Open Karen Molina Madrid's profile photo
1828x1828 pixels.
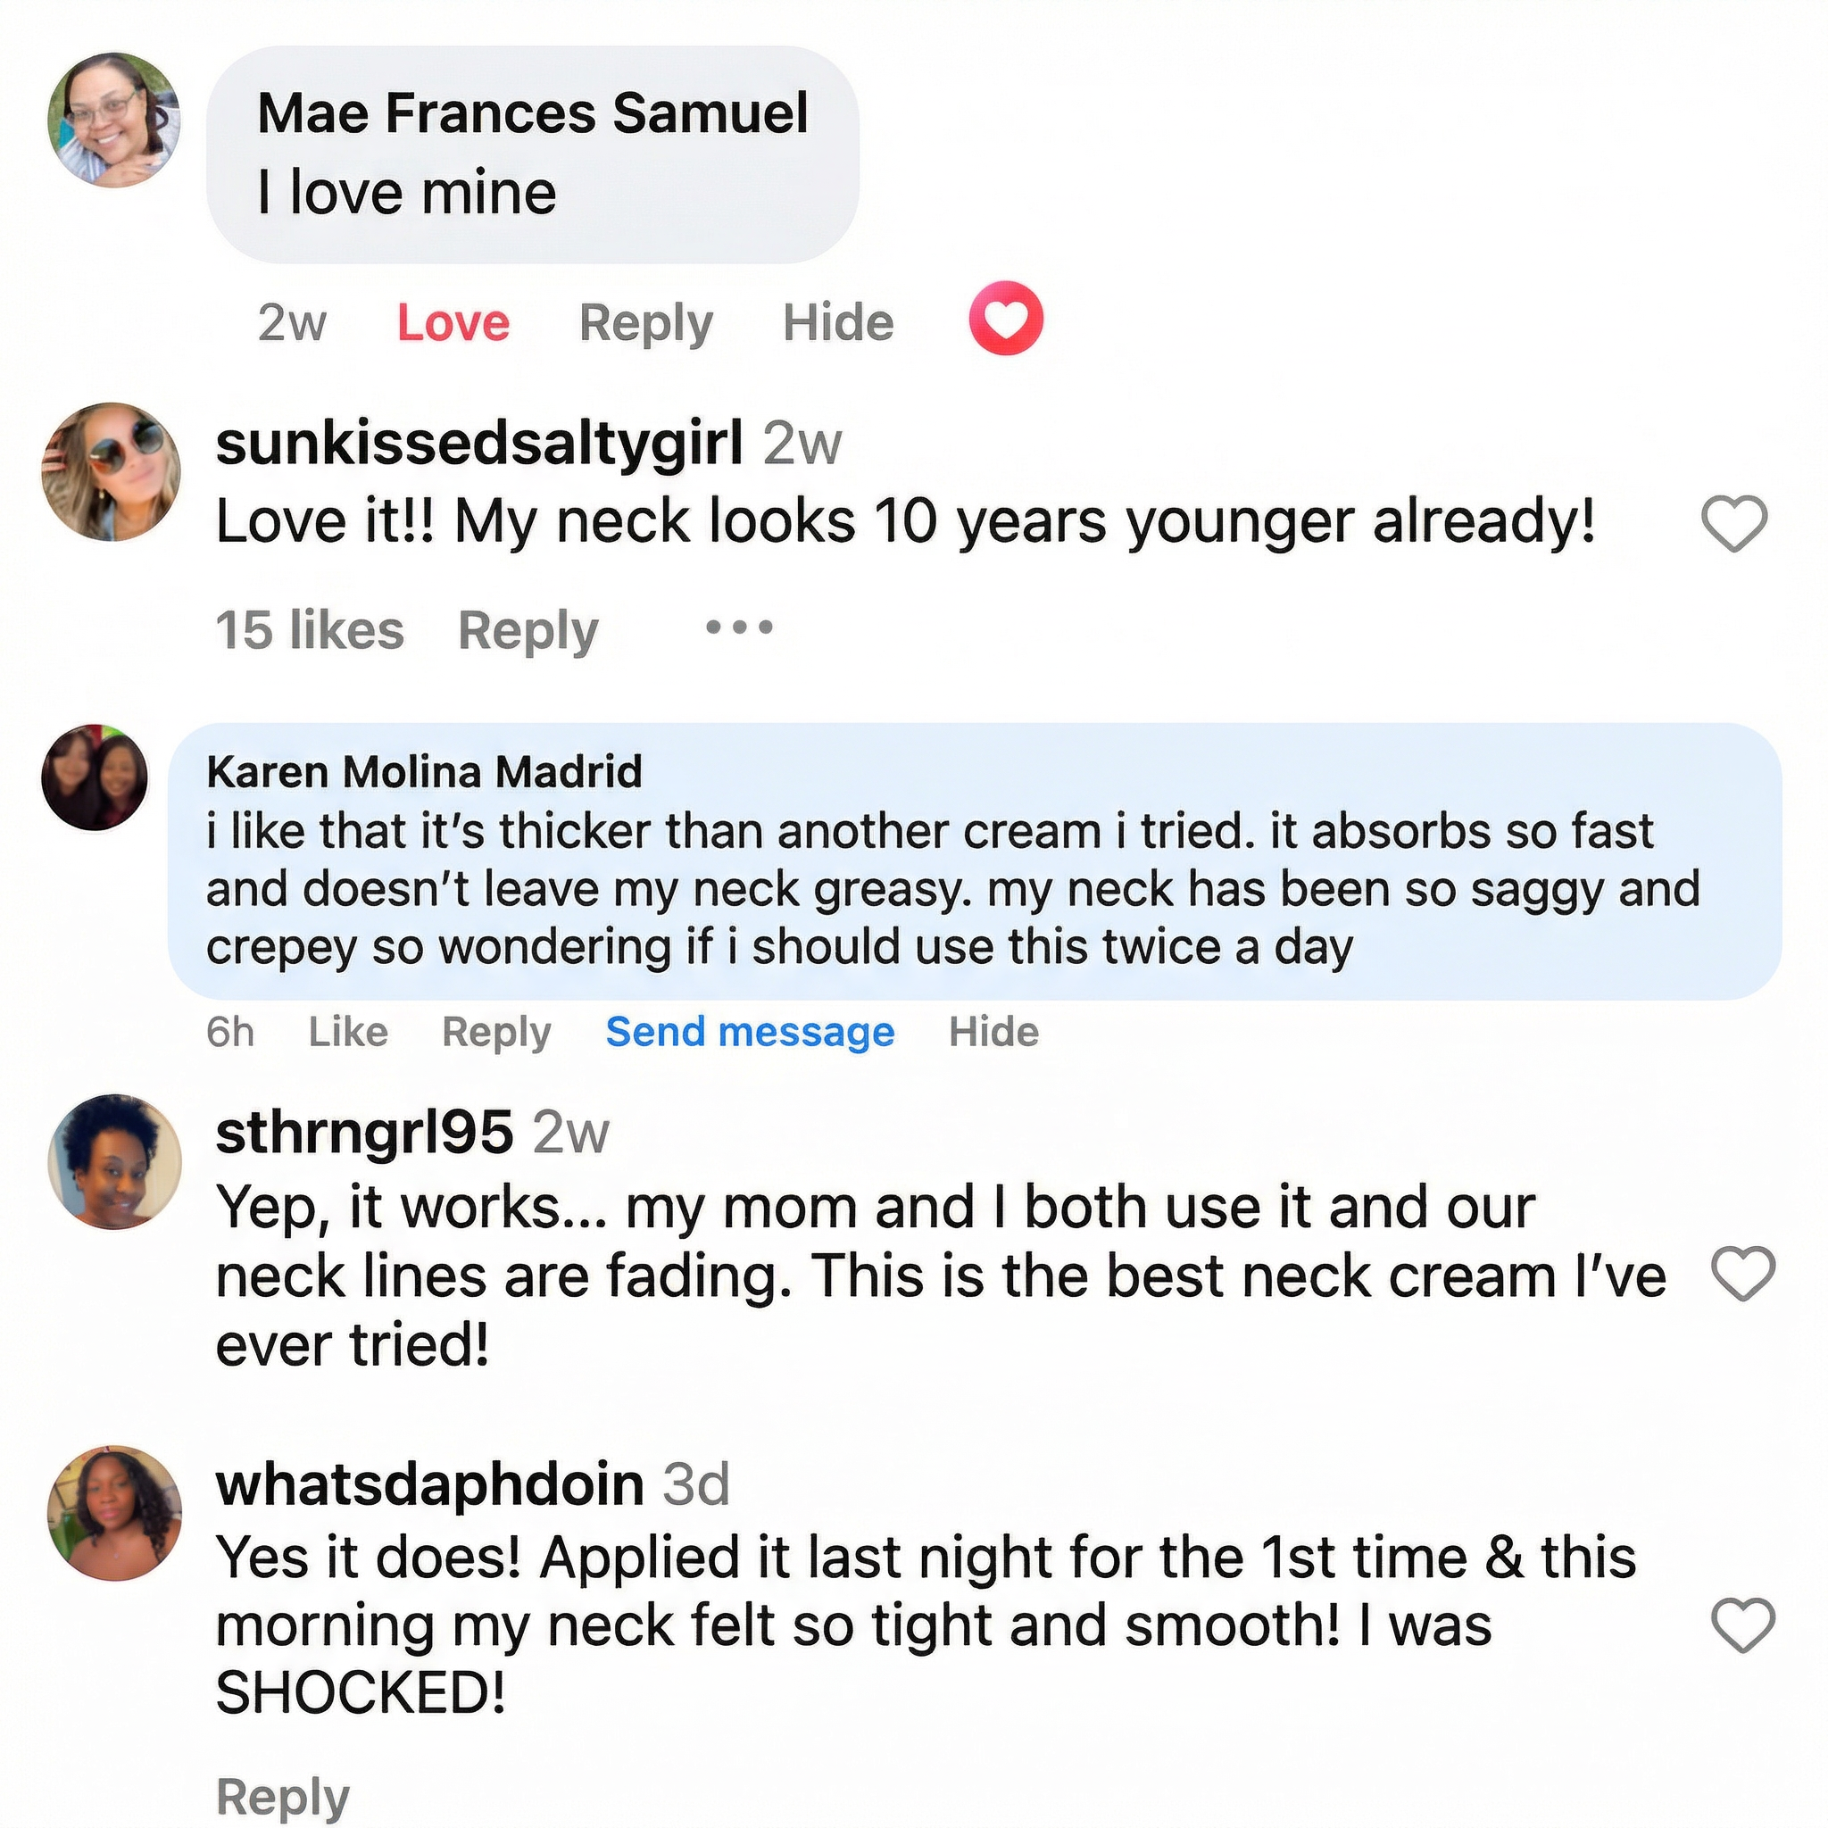click(x=95, y=777)
